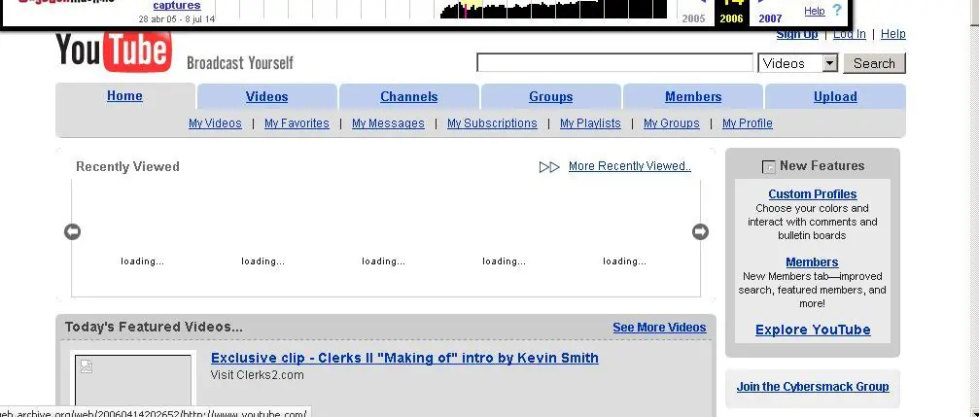Select year 2007 in Wayback timeline
The height and width of the screenshot is (417, 979).
770,18
